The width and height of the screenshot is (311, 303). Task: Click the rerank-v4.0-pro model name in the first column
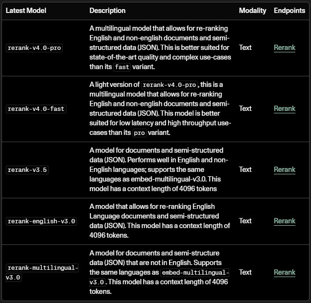(35, 48)
